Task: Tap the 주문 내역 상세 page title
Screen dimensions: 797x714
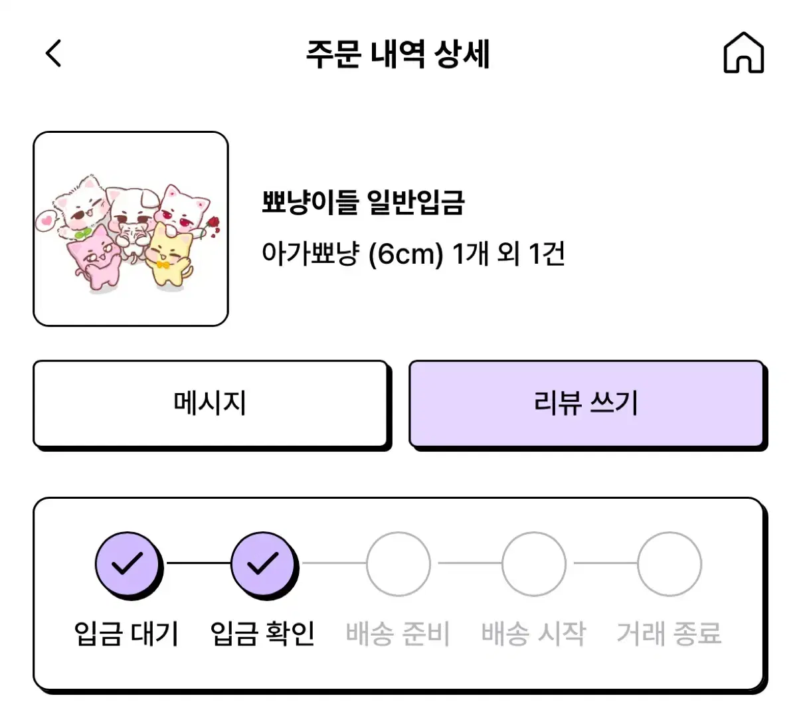Action: pyautogui.click(x=398, y=54)
